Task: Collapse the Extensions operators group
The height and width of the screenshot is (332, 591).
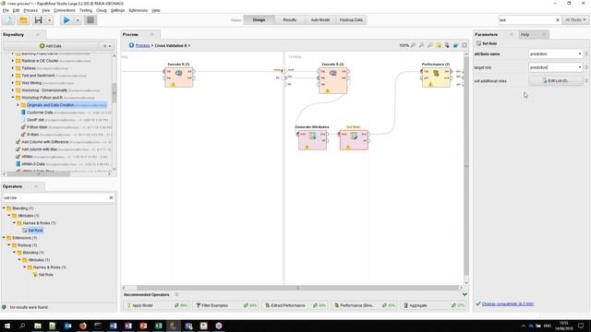Action: coord(4,238)
